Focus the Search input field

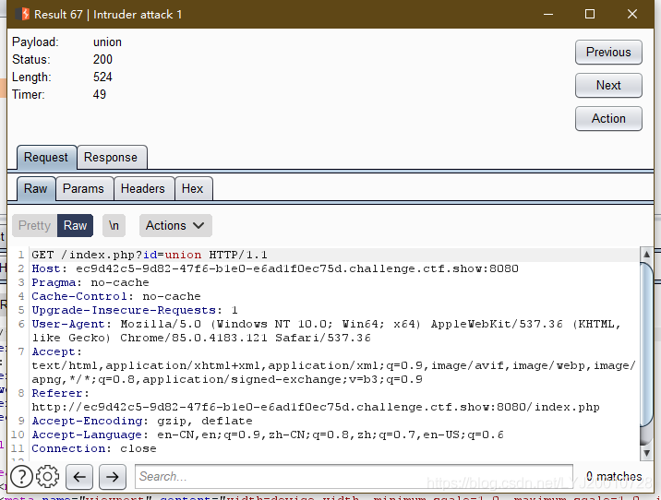354,476
